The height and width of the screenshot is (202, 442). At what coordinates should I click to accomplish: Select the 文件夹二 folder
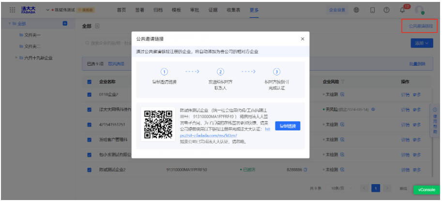pos(32,46)
